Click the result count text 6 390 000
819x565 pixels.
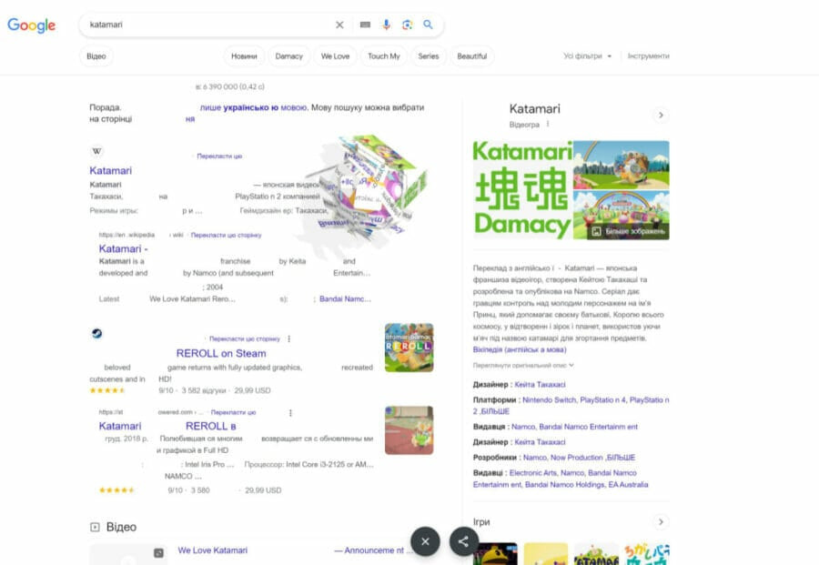(230, 86)
